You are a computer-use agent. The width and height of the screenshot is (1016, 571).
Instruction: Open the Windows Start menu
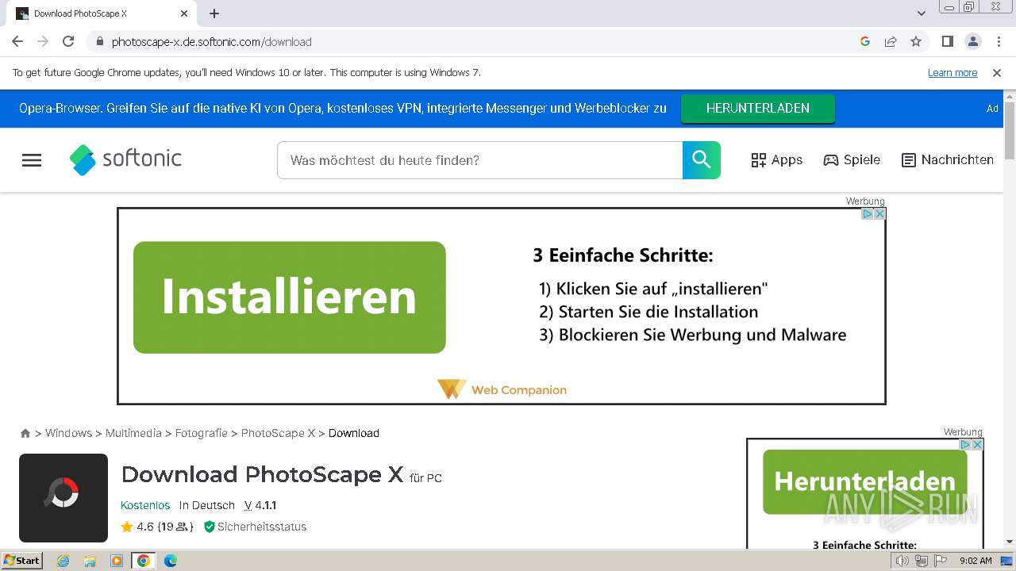pyautogui.click(x=22, y=561)
